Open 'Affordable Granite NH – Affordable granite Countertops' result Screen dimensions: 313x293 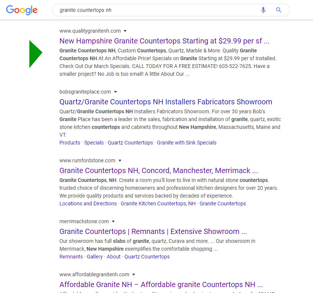(x=161, y=284)
